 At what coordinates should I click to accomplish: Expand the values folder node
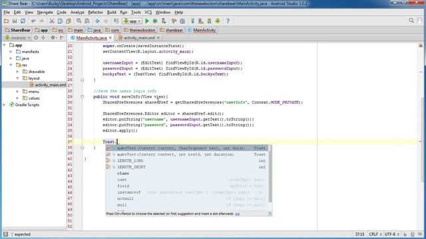pyautogui.click(x=18, y=98)
